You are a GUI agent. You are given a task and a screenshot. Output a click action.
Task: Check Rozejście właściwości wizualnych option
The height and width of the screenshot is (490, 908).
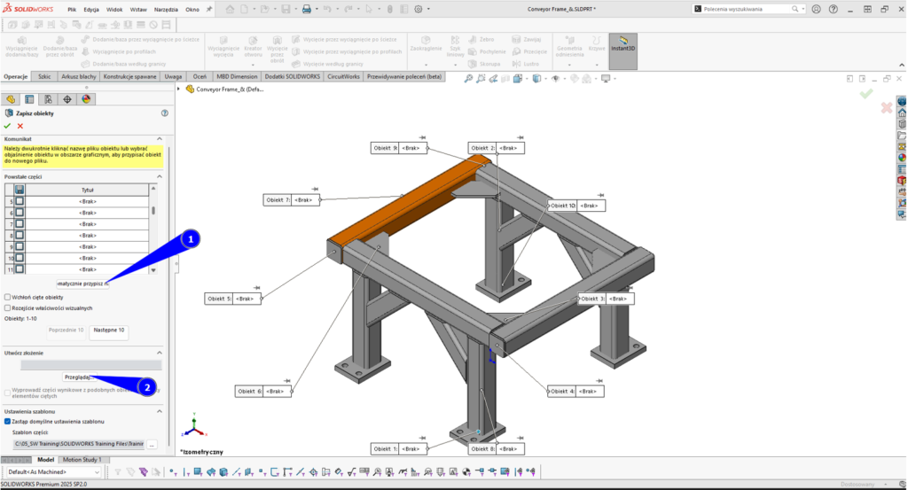[8, 307]
